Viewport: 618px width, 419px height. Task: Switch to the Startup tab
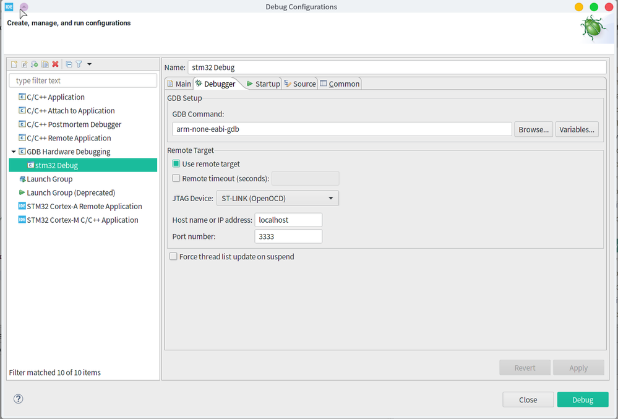264,84
